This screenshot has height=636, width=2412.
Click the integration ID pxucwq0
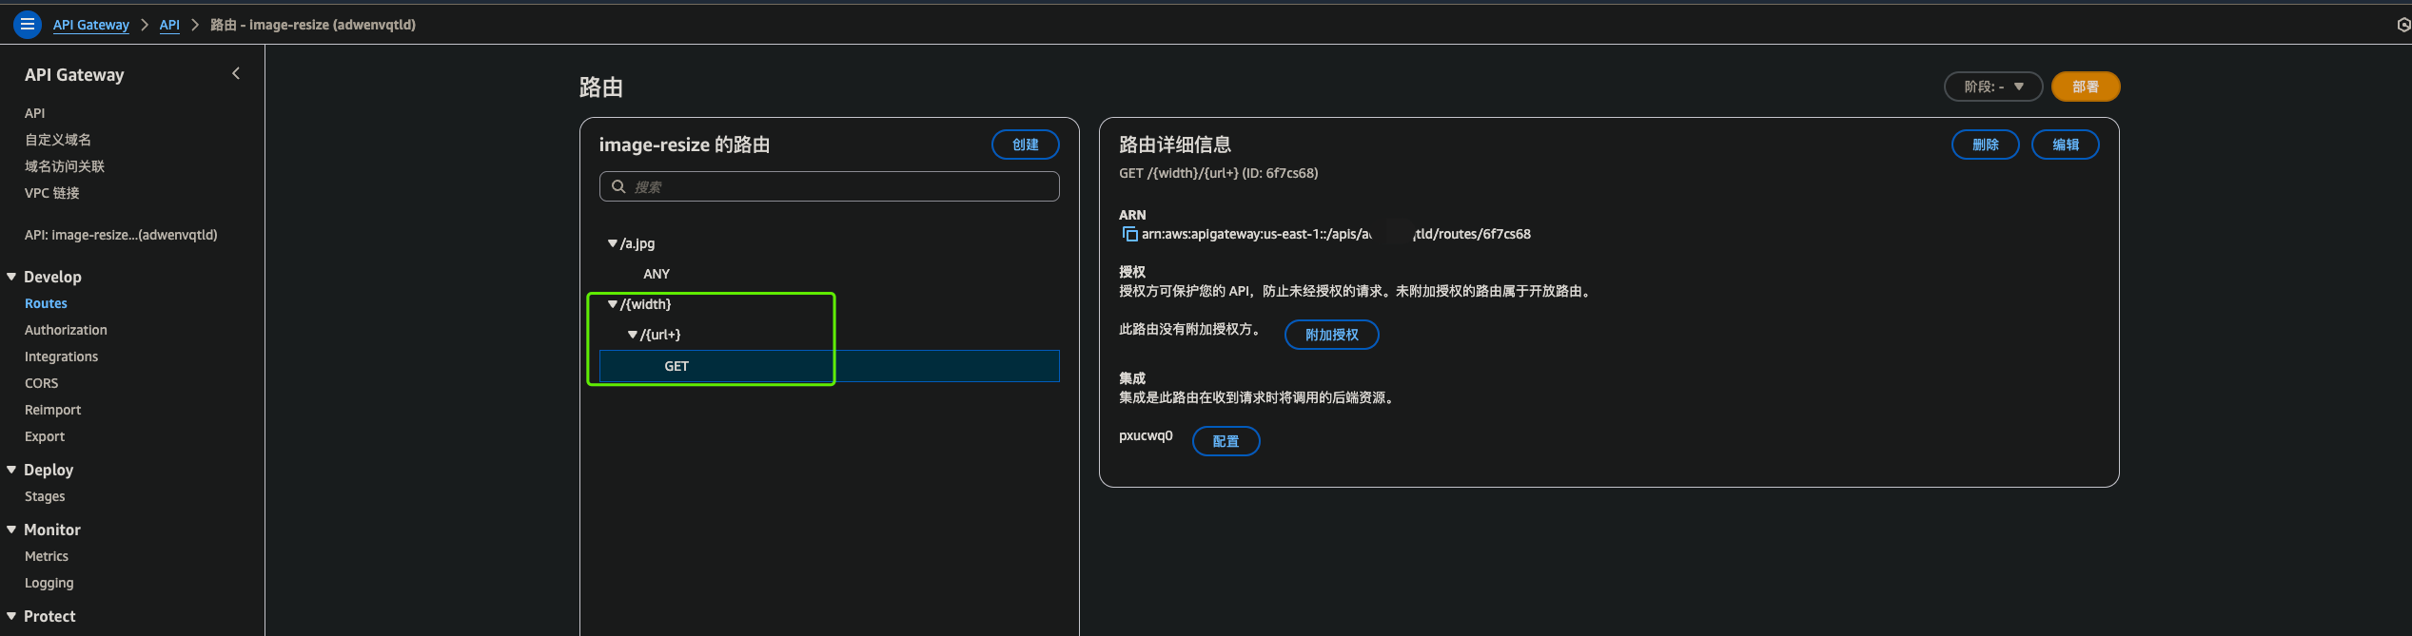1146,435
